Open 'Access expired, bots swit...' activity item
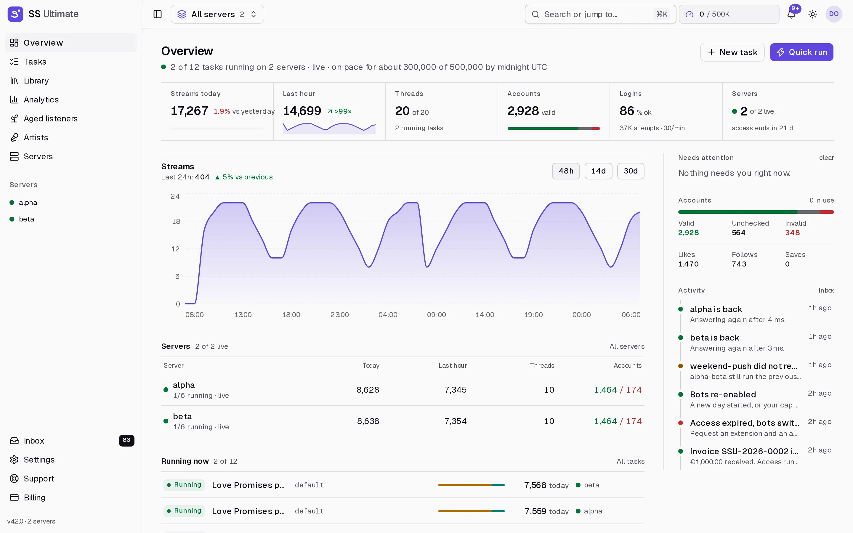The image size is (853, 533). pos(756,428)
